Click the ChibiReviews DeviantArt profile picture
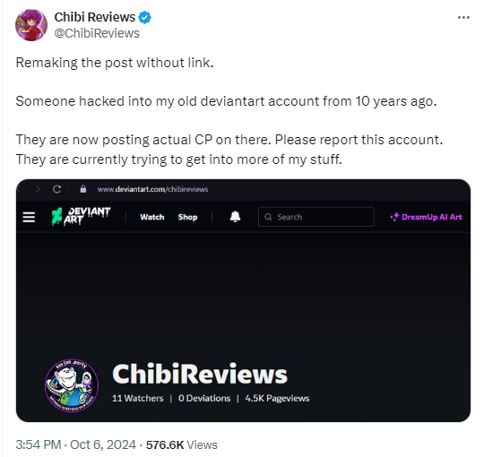The width and height of the screenshot is (484, 457). click(72, 385)
